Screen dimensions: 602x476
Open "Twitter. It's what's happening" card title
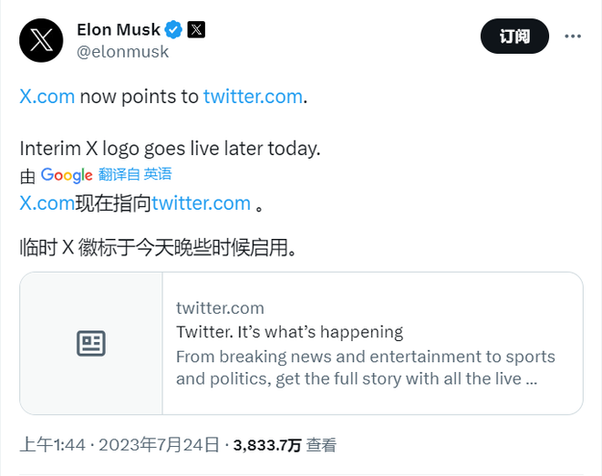pos(289,331)
